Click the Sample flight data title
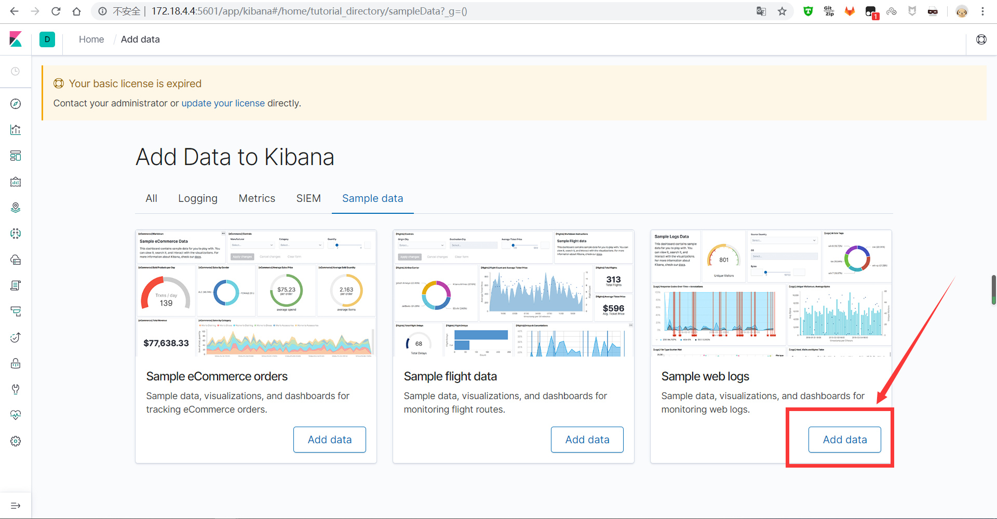The height and width of the screenshot is (519, 997). click(x=450, y=376)
